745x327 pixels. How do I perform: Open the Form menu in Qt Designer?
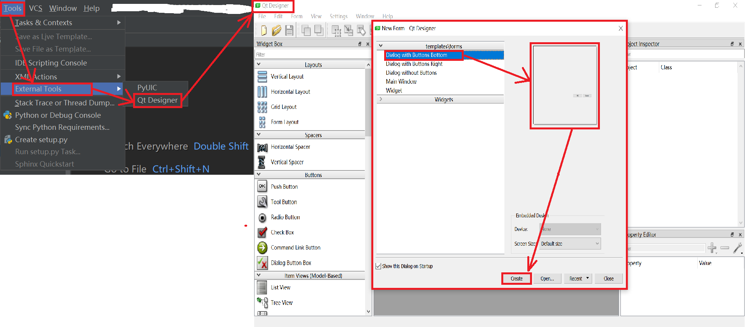pos(296,16)
